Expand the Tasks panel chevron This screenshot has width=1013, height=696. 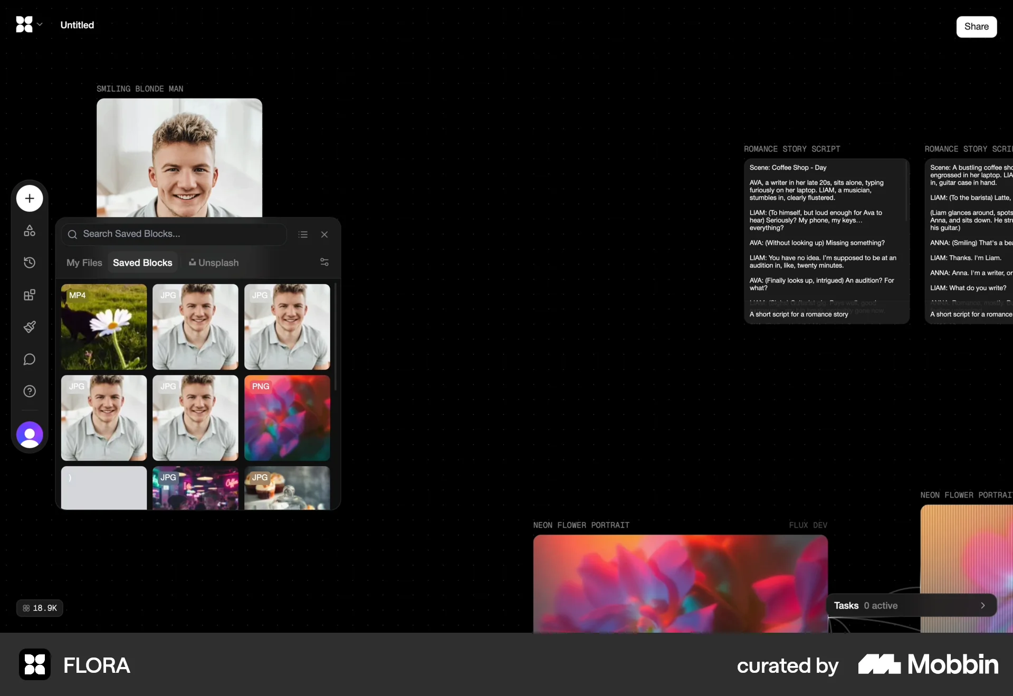[982, 605]
